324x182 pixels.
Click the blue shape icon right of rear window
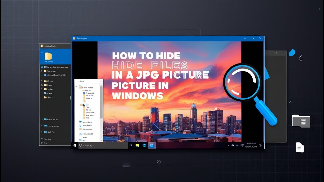coord(292,53)
